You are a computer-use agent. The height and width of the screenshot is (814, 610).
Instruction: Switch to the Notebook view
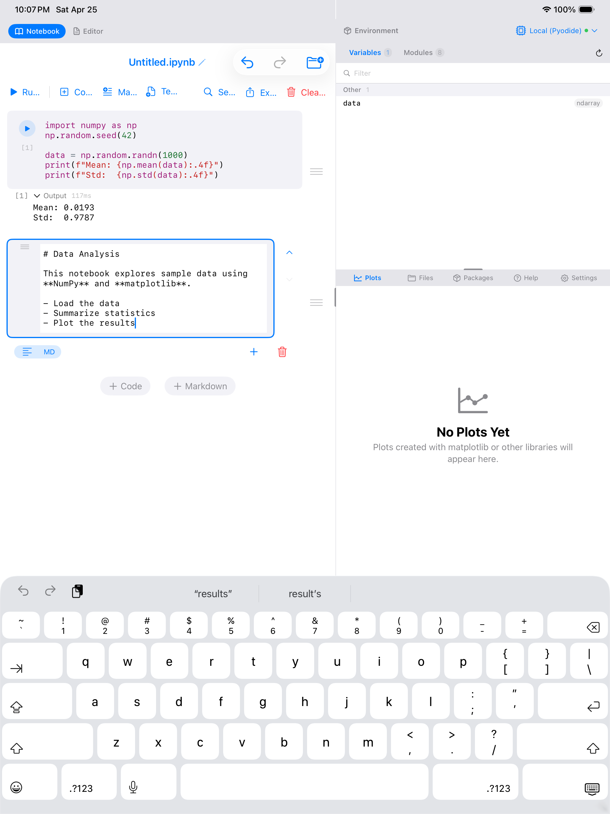pos(37,31)
